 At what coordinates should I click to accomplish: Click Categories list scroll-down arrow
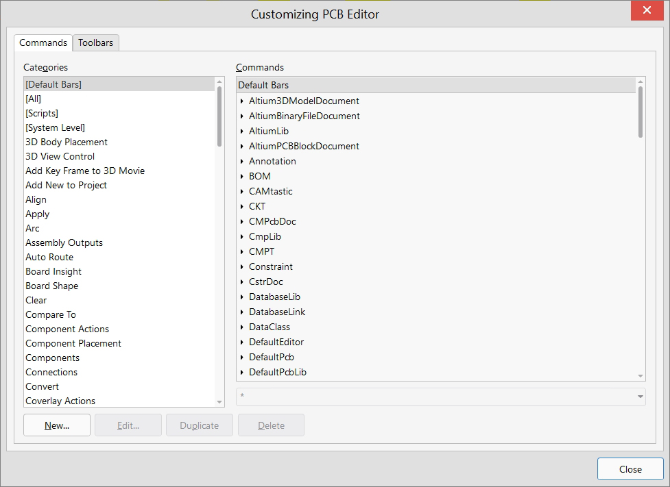click(x=219, y=402)
